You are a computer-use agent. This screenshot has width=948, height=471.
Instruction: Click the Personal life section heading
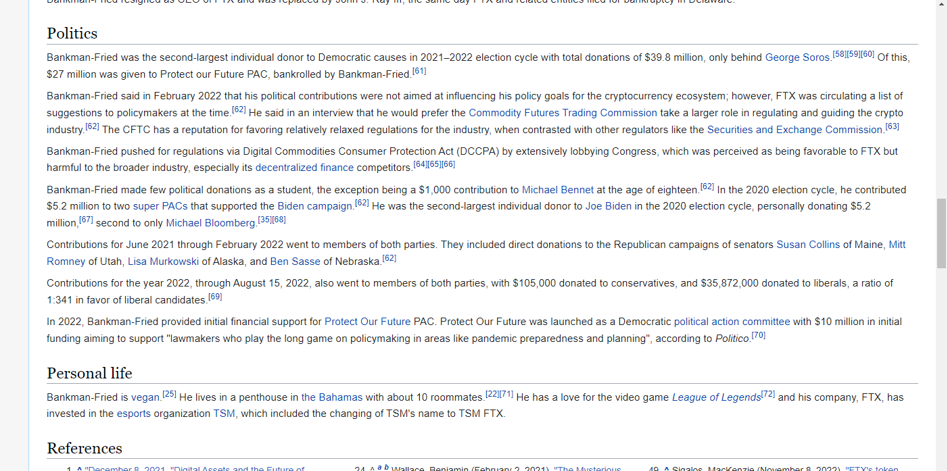click(x=90, y=373)
